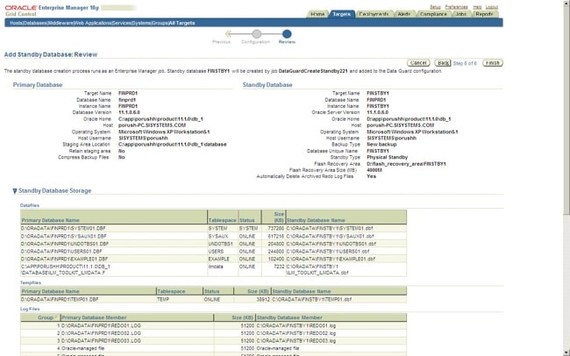Open Web Applications subtab

pyautogui.click(x=93, y=23)
